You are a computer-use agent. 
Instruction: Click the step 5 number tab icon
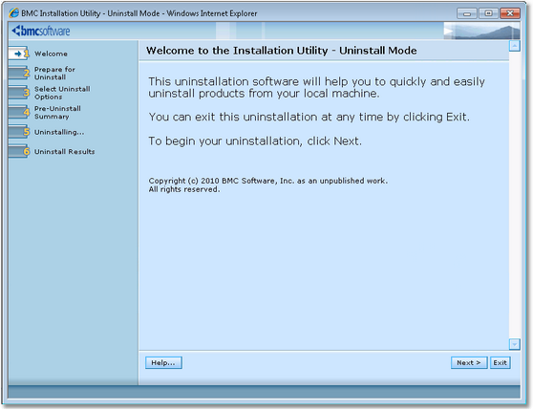(19, 132)
